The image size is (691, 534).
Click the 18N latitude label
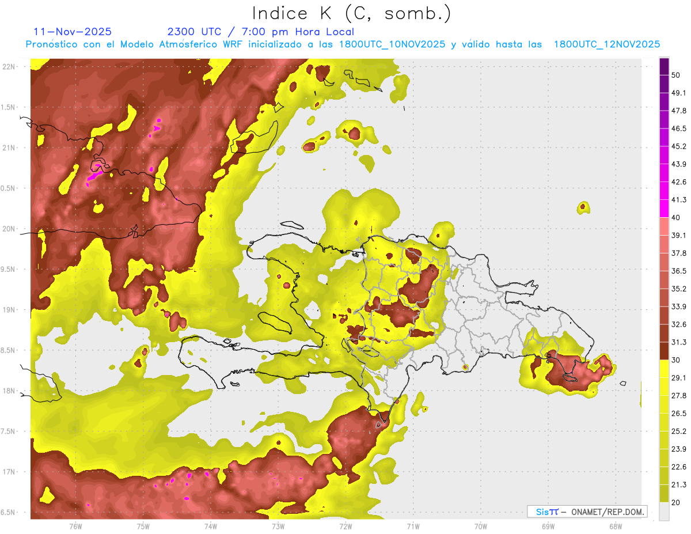9,391
